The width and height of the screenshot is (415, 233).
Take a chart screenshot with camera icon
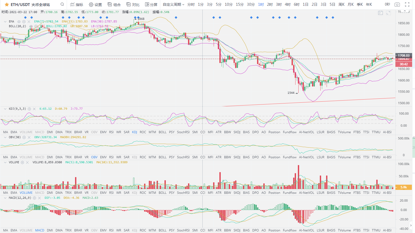pyautogui.click(x=397, y=4)
